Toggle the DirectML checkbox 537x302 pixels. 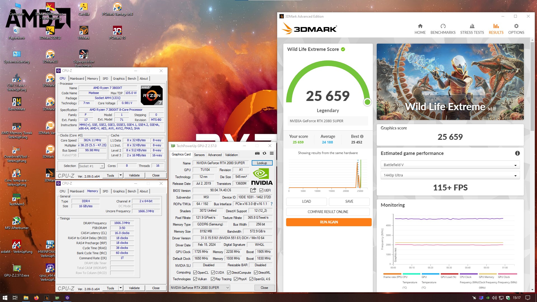pos(256,272)
